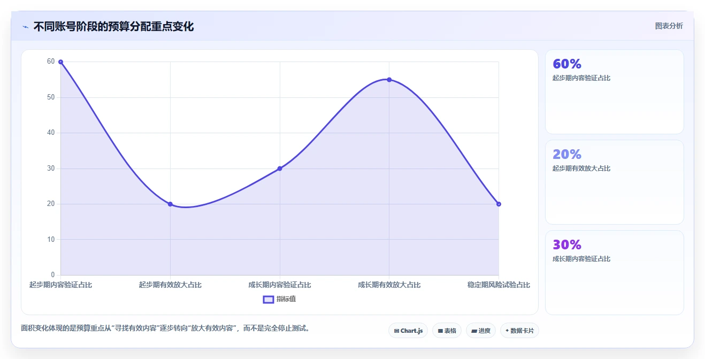The height and width of the screenshot is (359, 705).
Task: Click the x-axis label 稳定期风险试验占比
Action: (499, 285)
